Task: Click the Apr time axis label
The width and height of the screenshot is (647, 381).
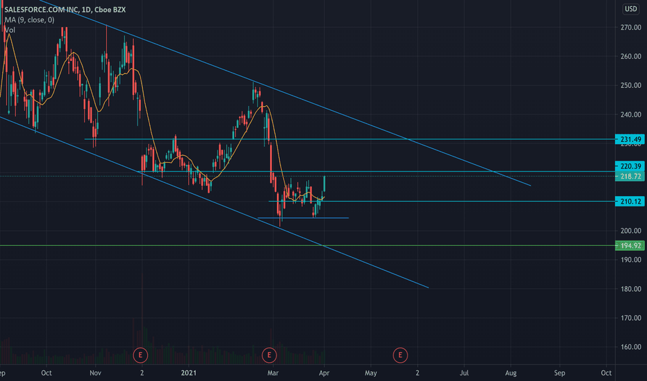Action: pos(324,373)
